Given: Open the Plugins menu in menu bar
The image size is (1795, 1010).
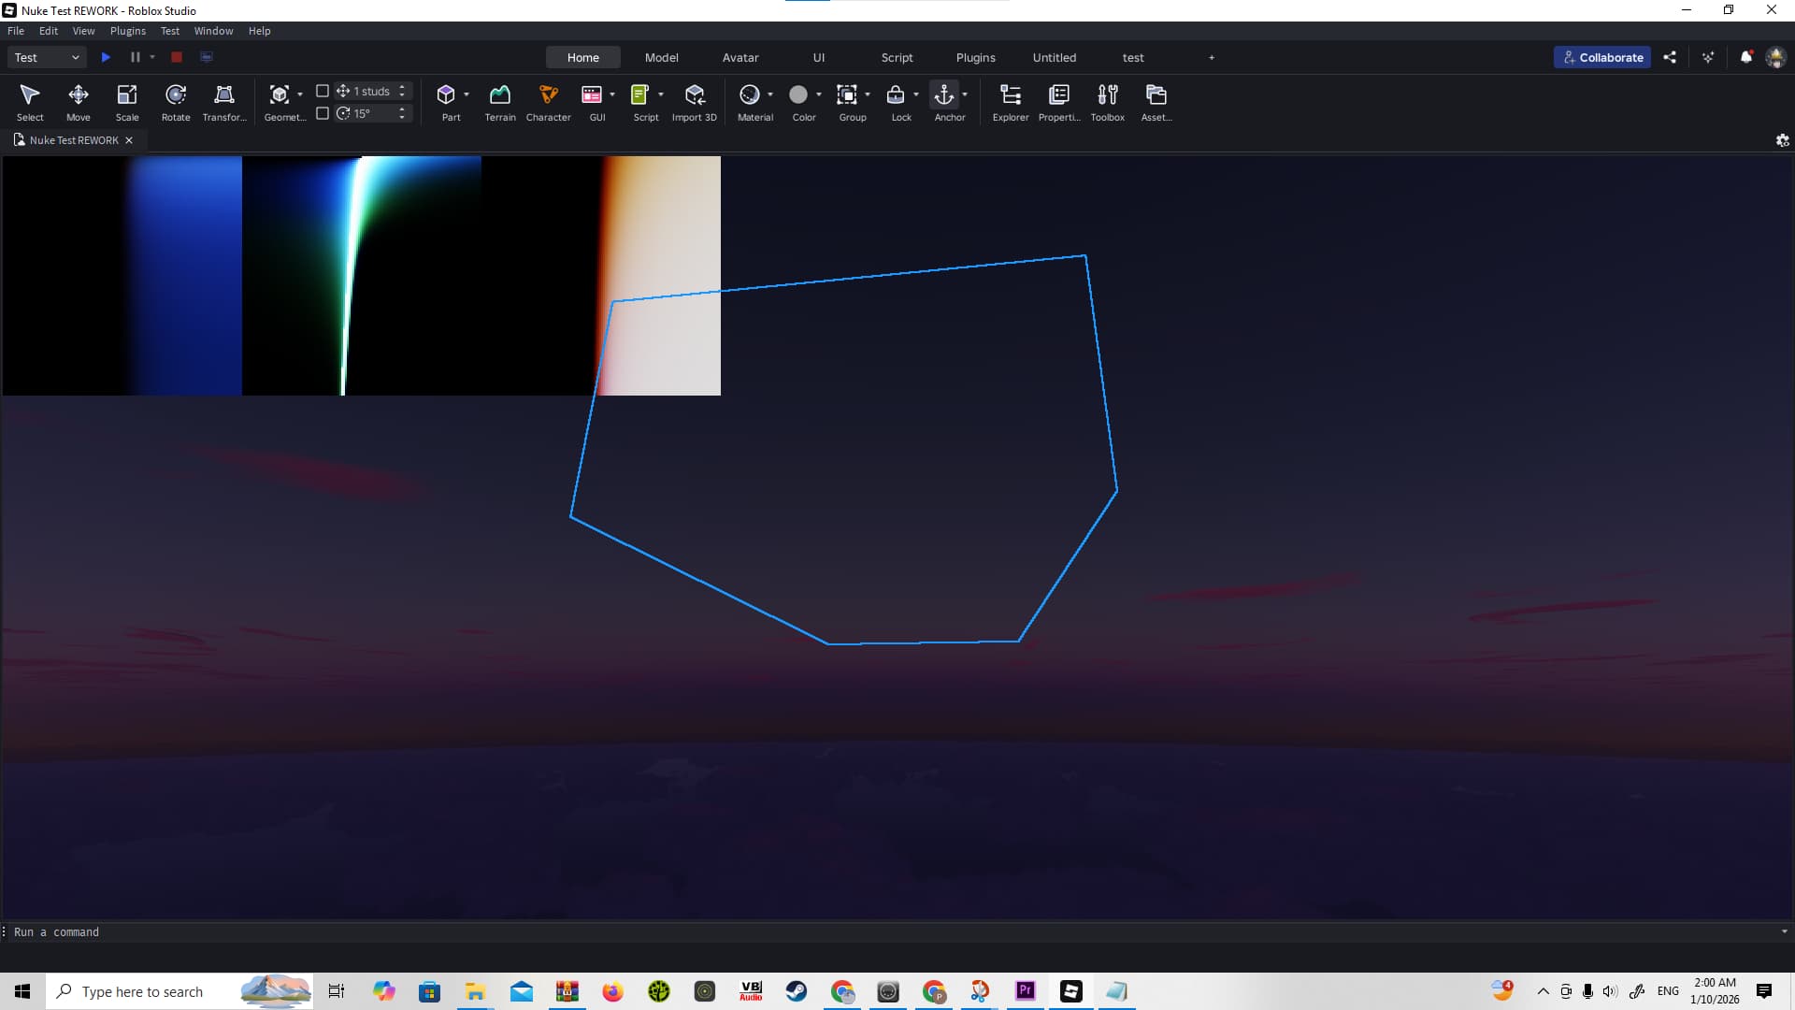Looking at the screenshot, I should tap(128, 31).
